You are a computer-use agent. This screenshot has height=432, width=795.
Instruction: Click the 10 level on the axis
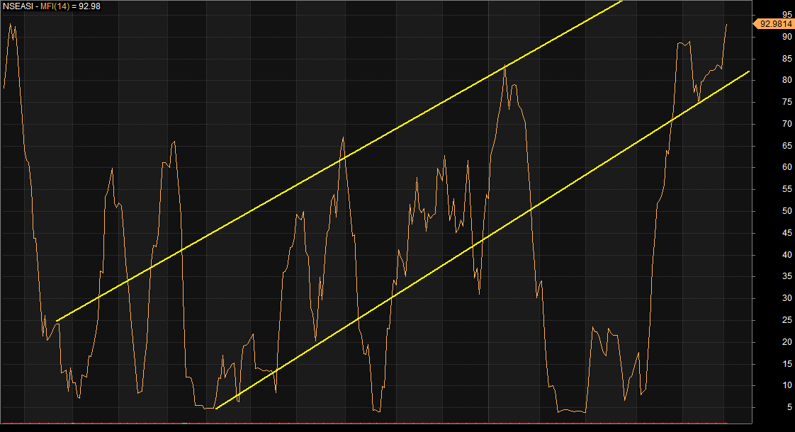click(x=787, y=385)
